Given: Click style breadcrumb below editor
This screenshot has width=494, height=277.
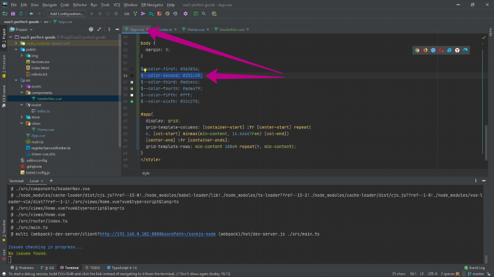Looking at the screenshot, I should coord(146,174).
